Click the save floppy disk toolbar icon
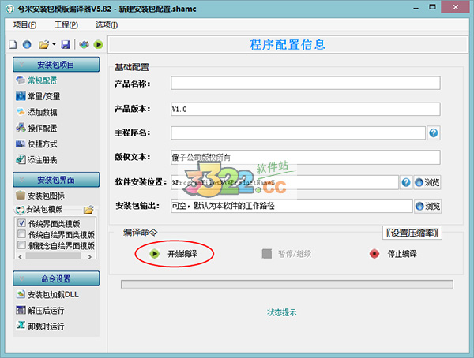The height and width of the screenshot is (358, 474). click(66, 45)
